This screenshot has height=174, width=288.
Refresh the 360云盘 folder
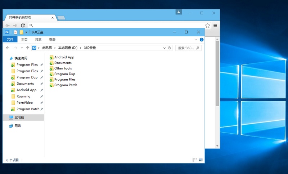(170, 48)
